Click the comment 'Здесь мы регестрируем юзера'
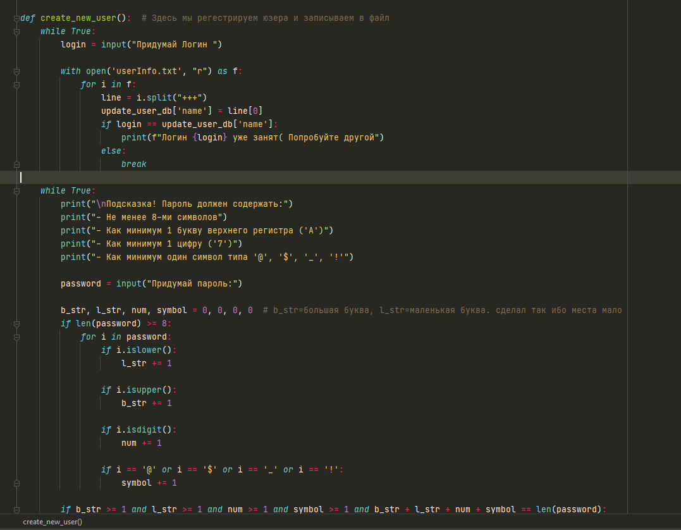Viewport: 681px width, 530px height. [266, 18]
